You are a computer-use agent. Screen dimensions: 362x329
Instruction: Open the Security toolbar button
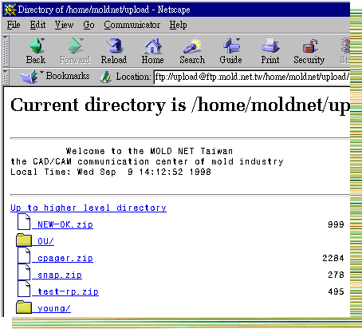tap(309, 51)
